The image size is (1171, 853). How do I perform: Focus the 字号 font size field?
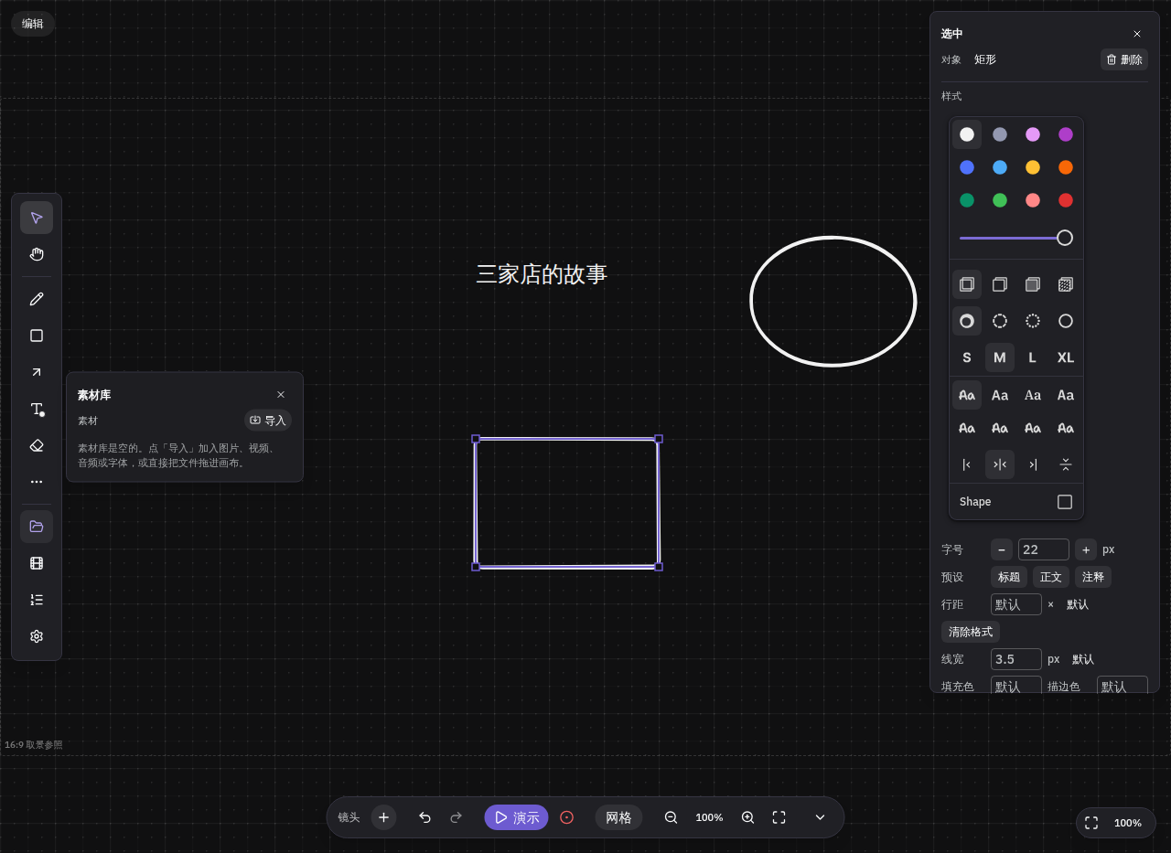coord(1044,549)
